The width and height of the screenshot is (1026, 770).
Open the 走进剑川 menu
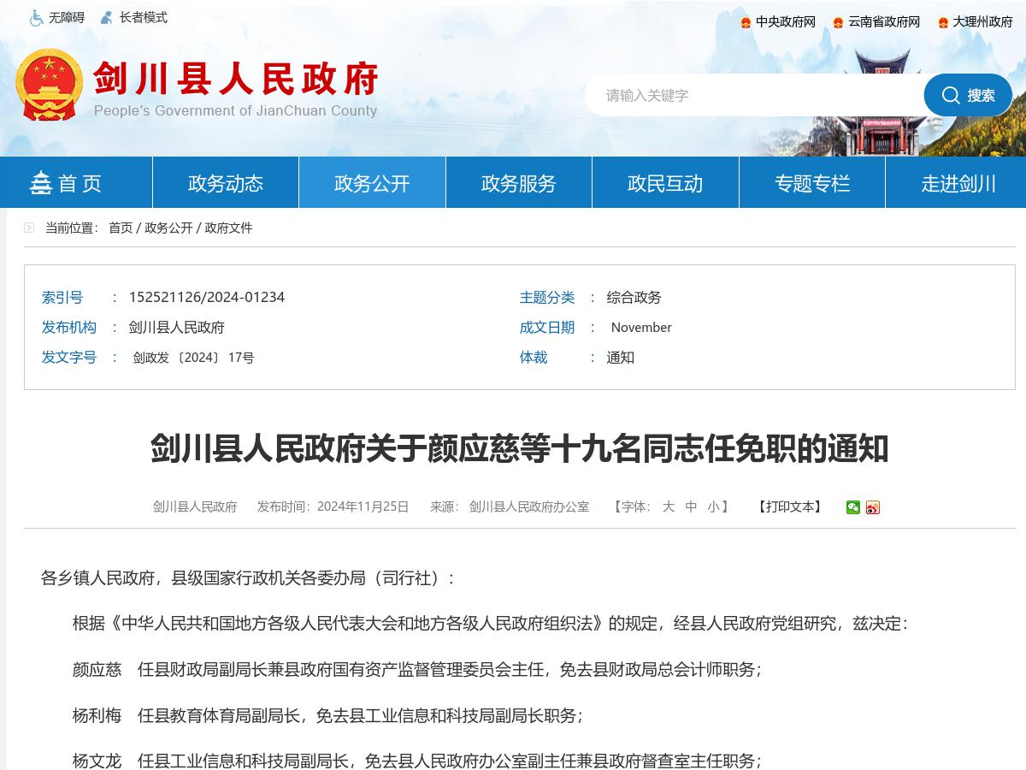(958, 182)
